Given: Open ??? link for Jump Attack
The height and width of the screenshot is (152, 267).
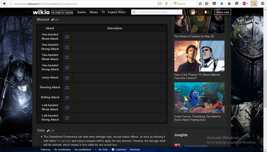Looking at the screenshot, I should click(x=67, y=77).
